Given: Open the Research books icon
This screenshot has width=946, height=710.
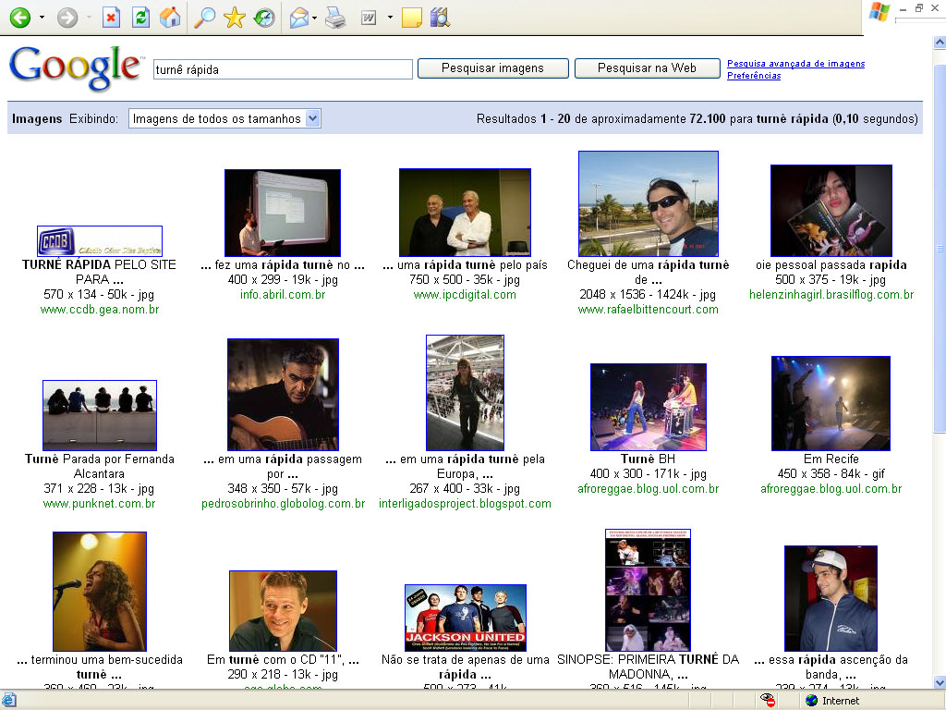Looking at the screenshot, I should coord(440,18).
